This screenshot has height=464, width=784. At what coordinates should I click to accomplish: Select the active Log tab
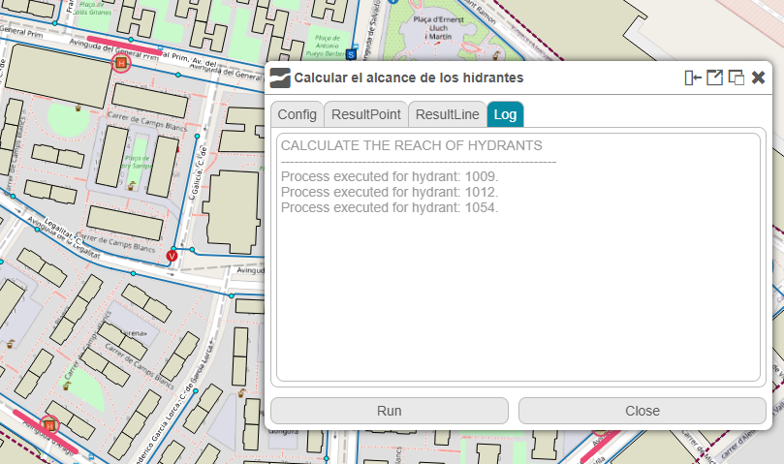(x=505, y=114)
